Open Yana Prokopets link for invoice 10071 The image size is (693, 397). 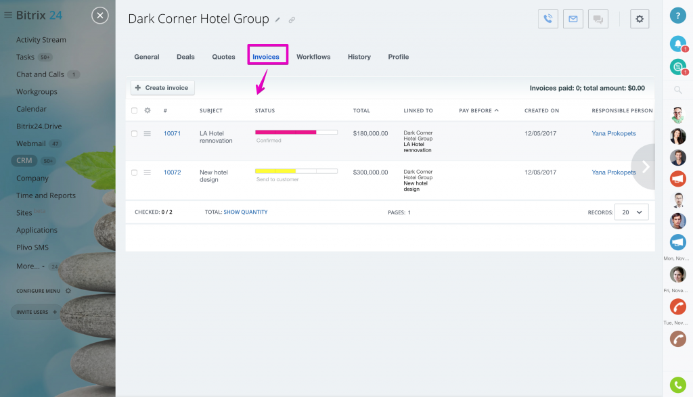coord(614,133)
